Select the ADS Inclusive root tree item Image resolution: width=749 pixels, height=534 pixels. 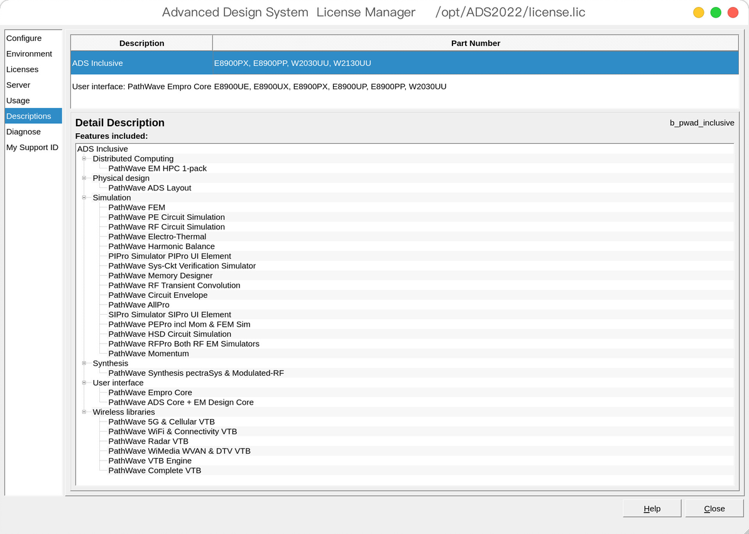click(102, 149)
